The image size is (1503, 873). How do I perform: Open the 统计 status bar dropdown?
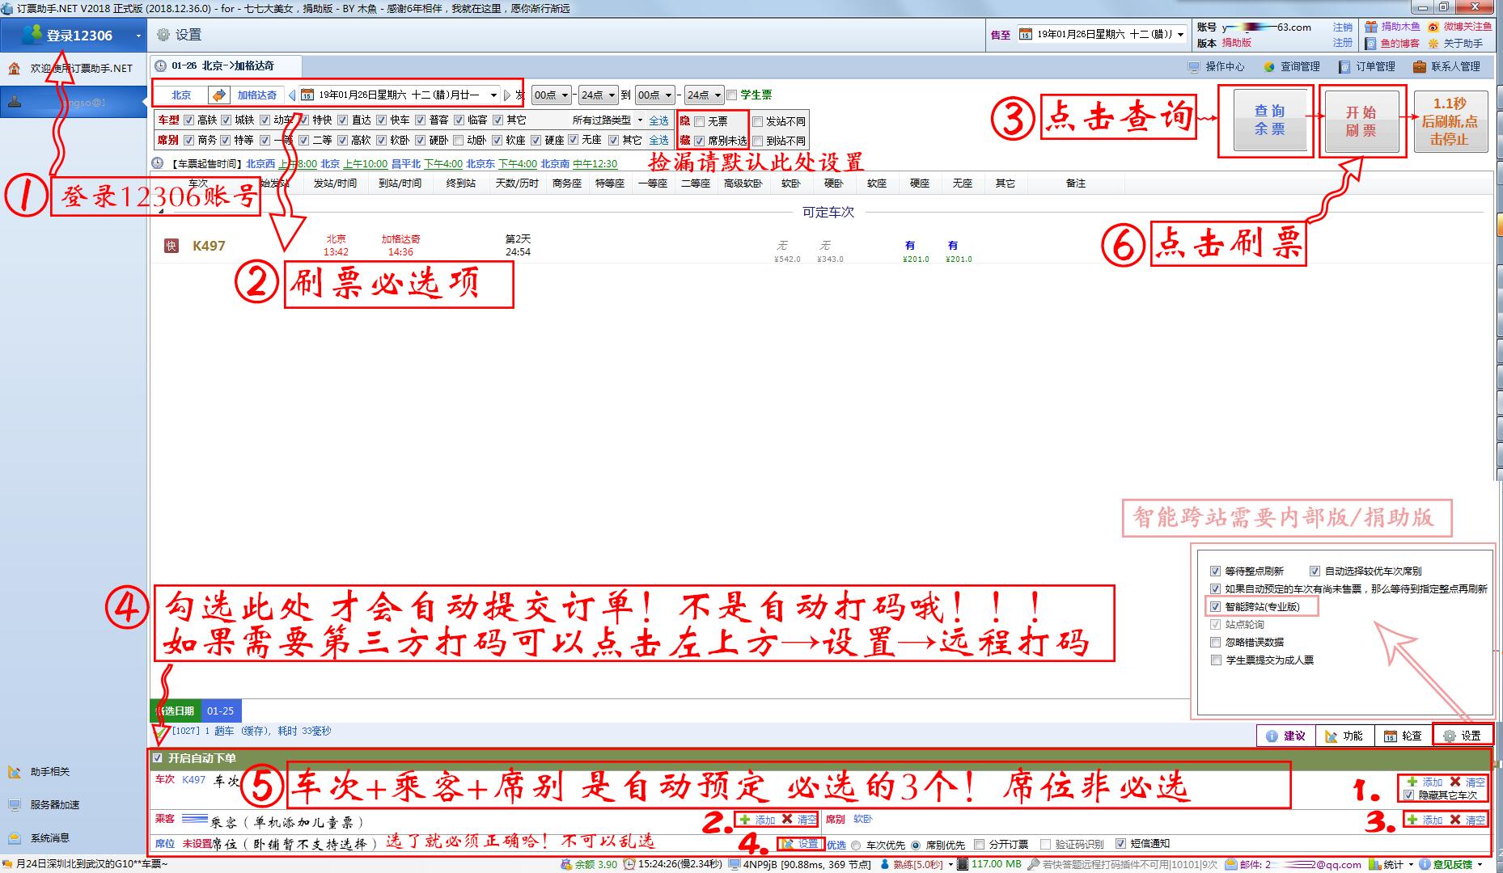point(1391,864)
